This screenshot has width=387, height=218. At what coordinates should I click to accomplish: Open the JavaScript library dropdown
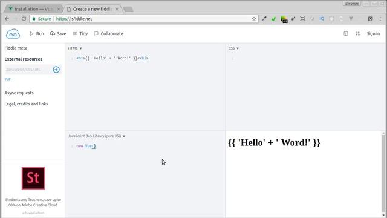97,136
